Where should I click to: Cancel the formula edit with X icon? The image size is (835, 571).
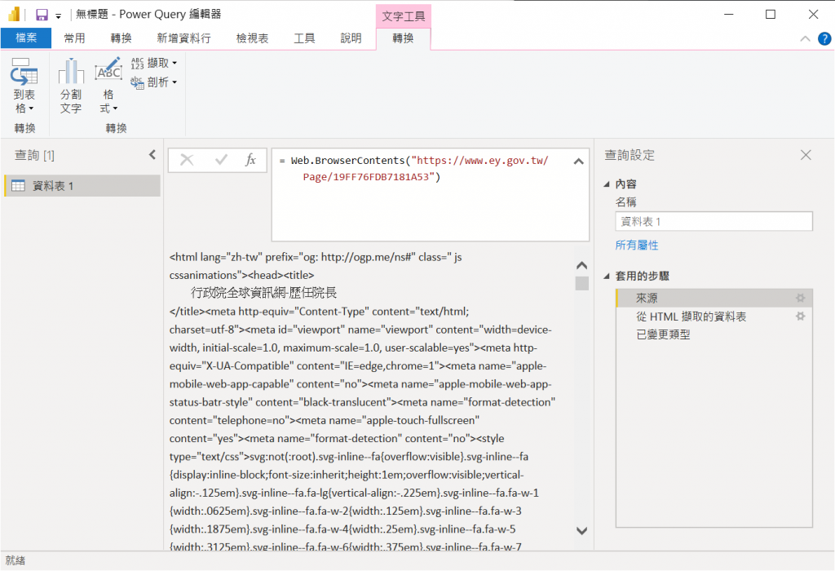click(187, 159)
